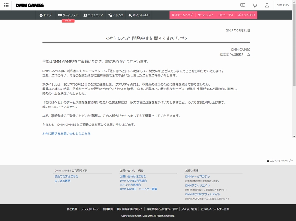Open コミュニティ in the pink bar
This screenshot has height=221, width=296.
pos(226,15)
